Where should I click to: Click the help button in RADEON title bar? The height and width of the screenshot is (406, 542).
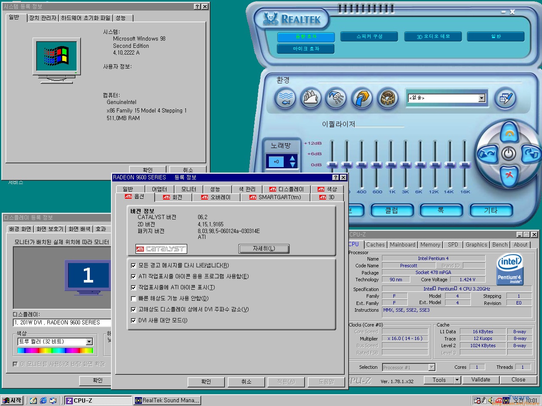(x=335, y=178)
